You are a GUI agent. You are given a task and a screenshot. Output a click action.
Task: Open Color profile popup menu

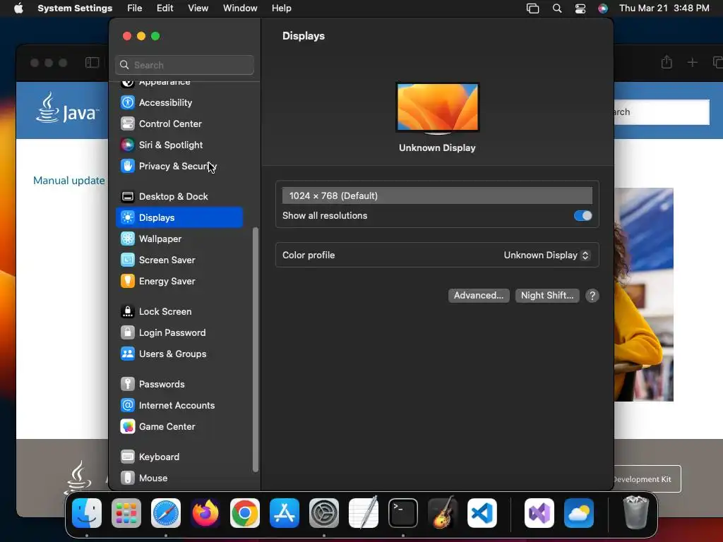point(546,255)
